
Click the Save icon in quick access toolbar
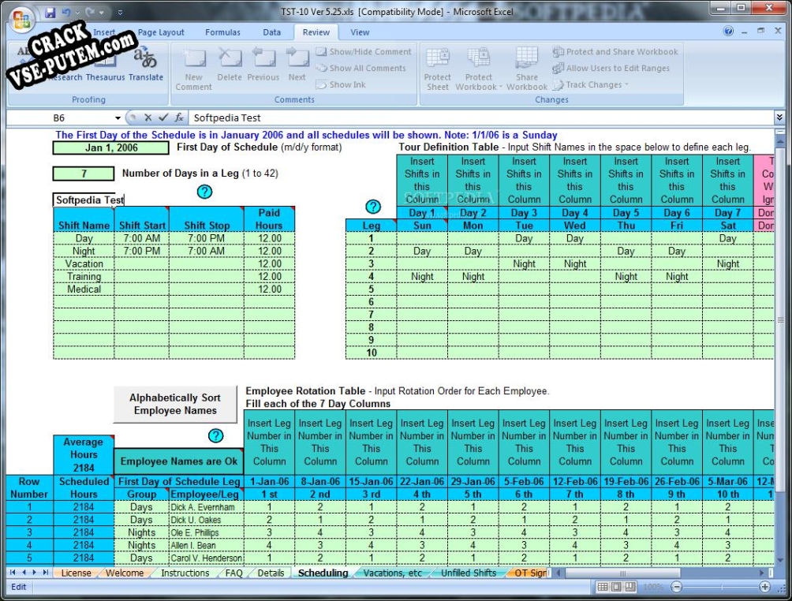pos(50,13)
